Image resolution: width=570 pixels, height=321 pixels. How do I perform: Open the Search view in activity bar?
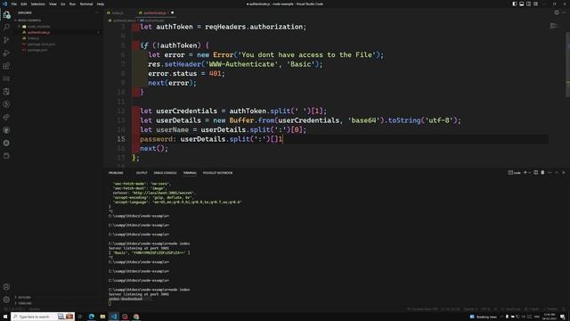click(6, 28)
